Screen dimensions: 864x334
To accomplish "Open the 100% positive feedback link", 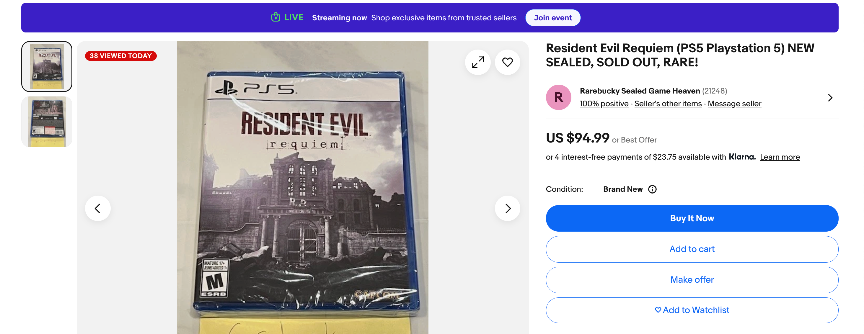I will tap(604, 104).
